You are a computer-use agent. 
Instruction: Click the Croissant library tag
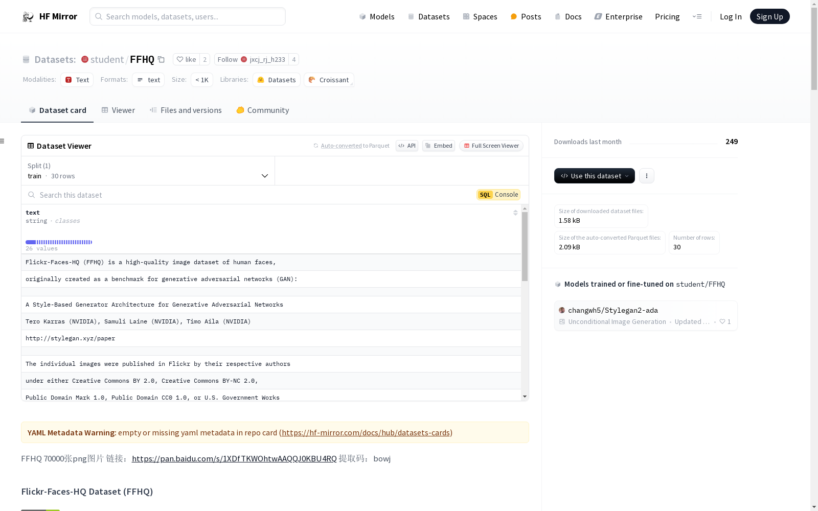coord(329,80)
